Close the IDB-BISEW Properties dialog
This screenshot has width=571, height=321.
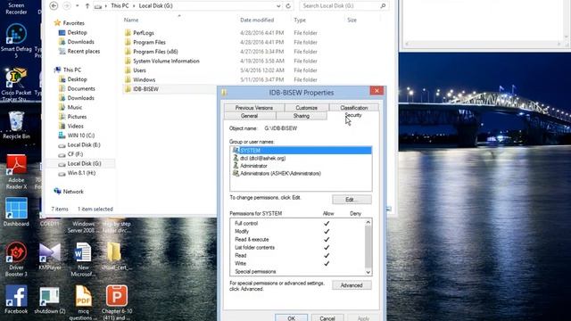[377, 91]
